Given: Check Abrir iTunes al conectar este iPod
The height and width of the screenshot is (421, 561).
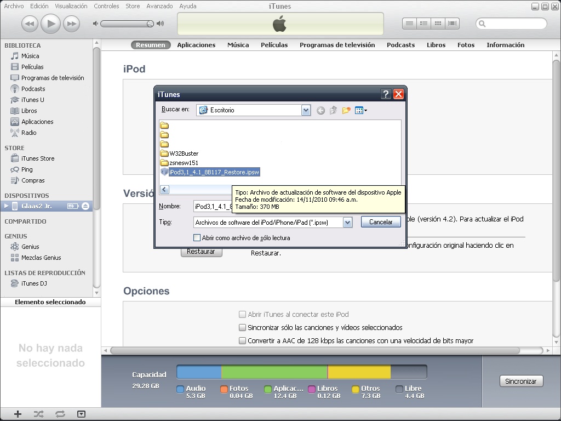Looking at the screenshot, I should pyautogui.click(x=242, y=314).
